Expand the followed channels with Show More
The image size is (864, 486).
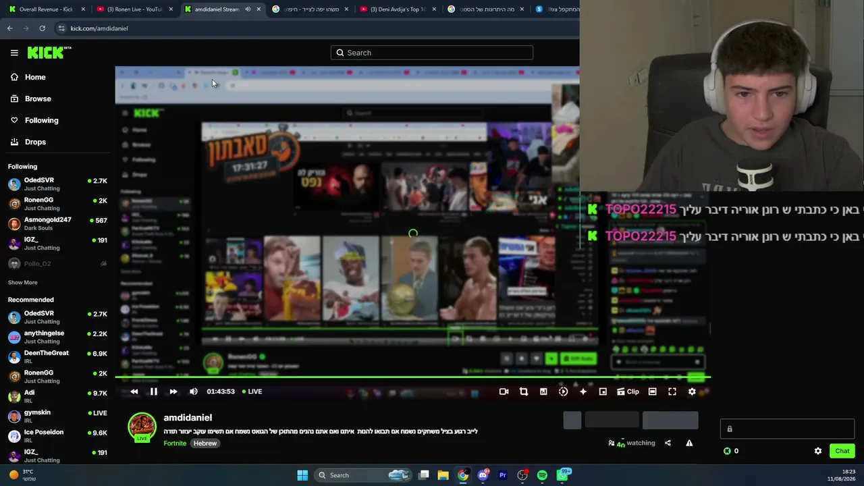[23, 282]
